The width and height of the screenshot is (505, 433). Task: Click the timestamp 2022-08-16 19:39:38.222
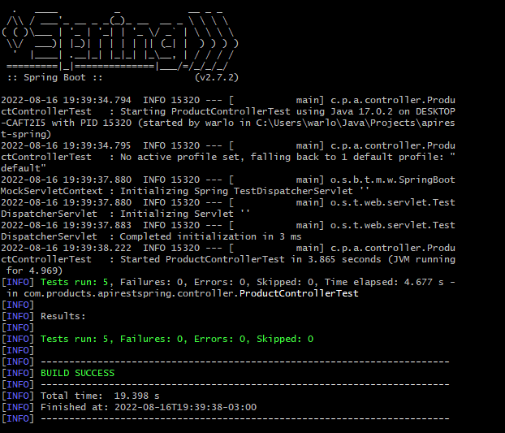click(66, 248)
